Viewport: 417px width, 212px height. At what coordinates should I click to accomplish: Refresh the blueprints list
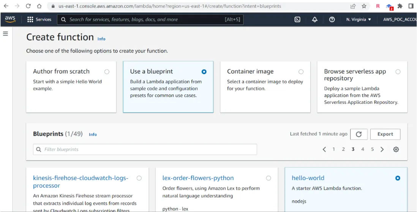click(x=359, y=134)
